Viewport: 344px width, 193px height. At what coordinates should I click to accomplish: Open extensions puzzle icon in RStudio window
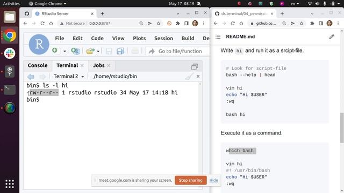(x=178, y=24)
